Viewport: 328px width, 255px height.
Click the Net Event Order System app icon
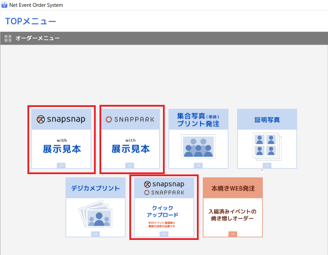[x=4, y=5]
